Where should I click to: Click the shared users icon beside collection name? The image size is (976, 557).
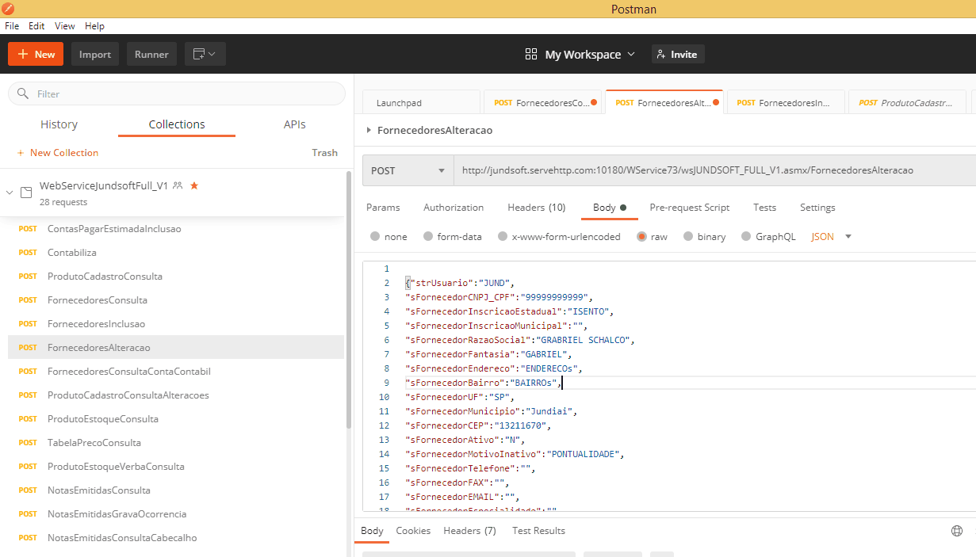click(x=178, y=185)
